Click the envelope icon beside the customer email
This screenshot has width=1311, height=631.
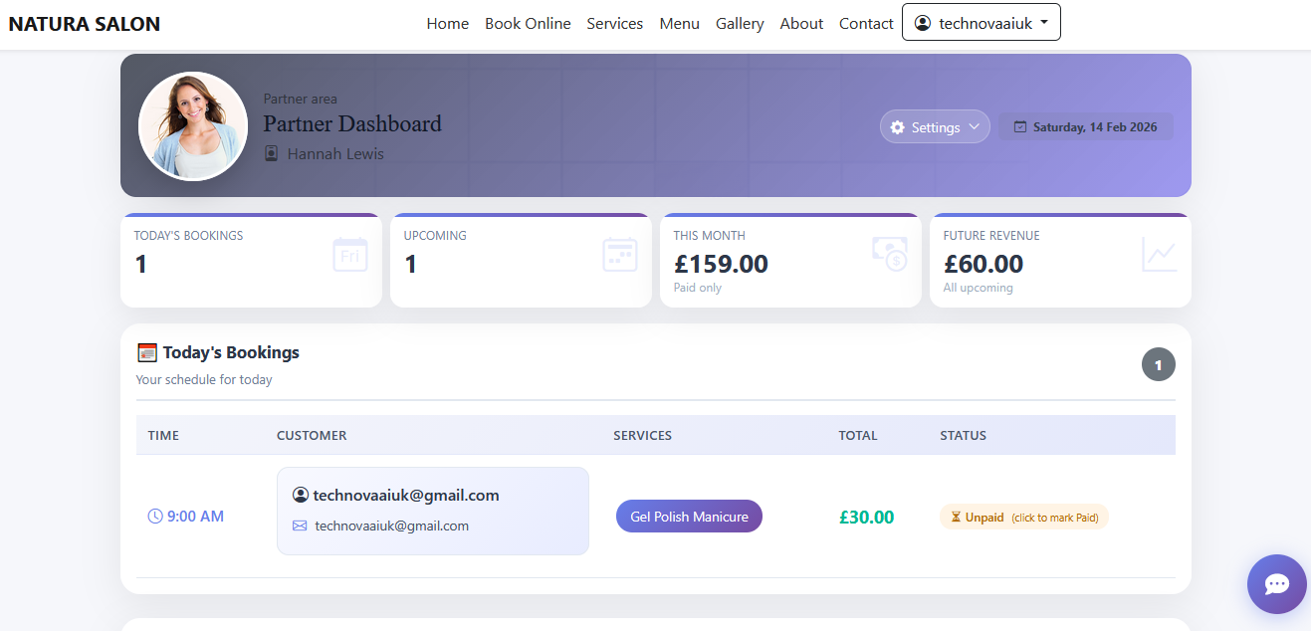pyautogui.click(x=300, y=526)
